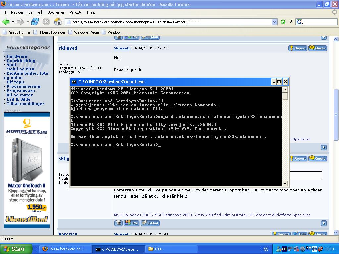The width and height of the screenshot is (339, 254).
Task: Go to Hardware forum category
Action: click(17, 56)
